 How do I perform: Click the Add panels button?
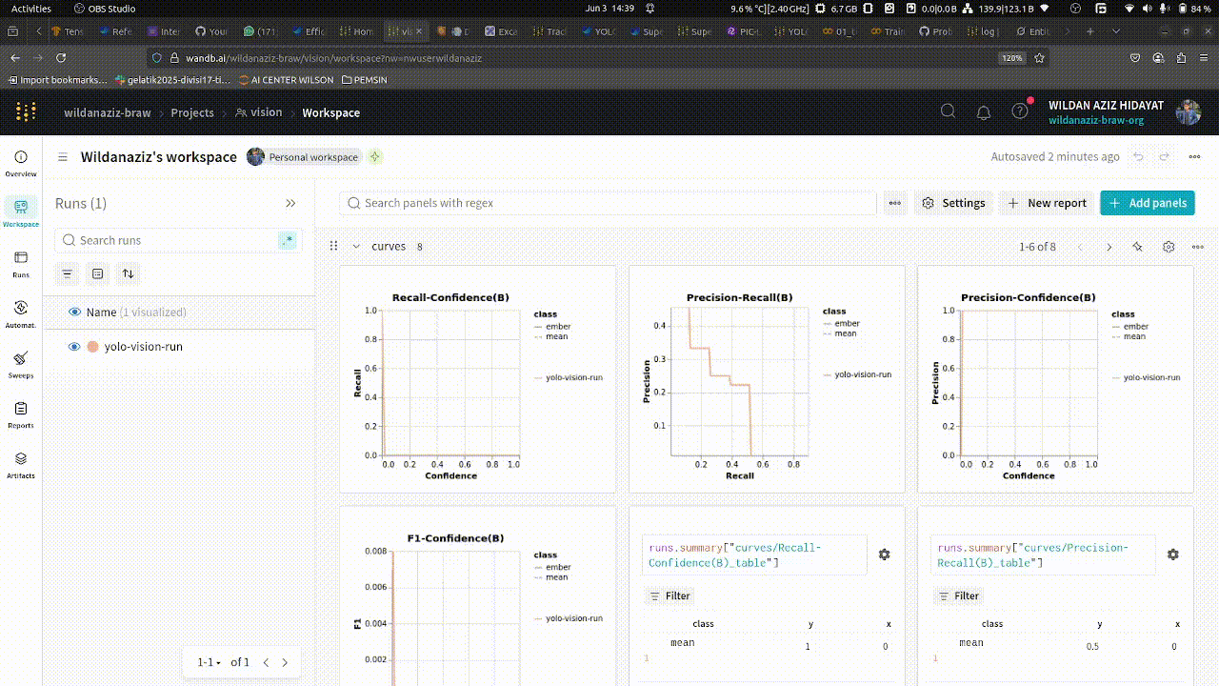click(x=1148, y=203)
